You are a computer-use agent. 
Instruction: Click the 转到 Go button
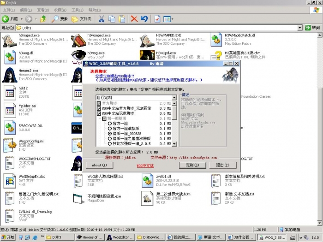pyautogui.click(x=312, y=28)
